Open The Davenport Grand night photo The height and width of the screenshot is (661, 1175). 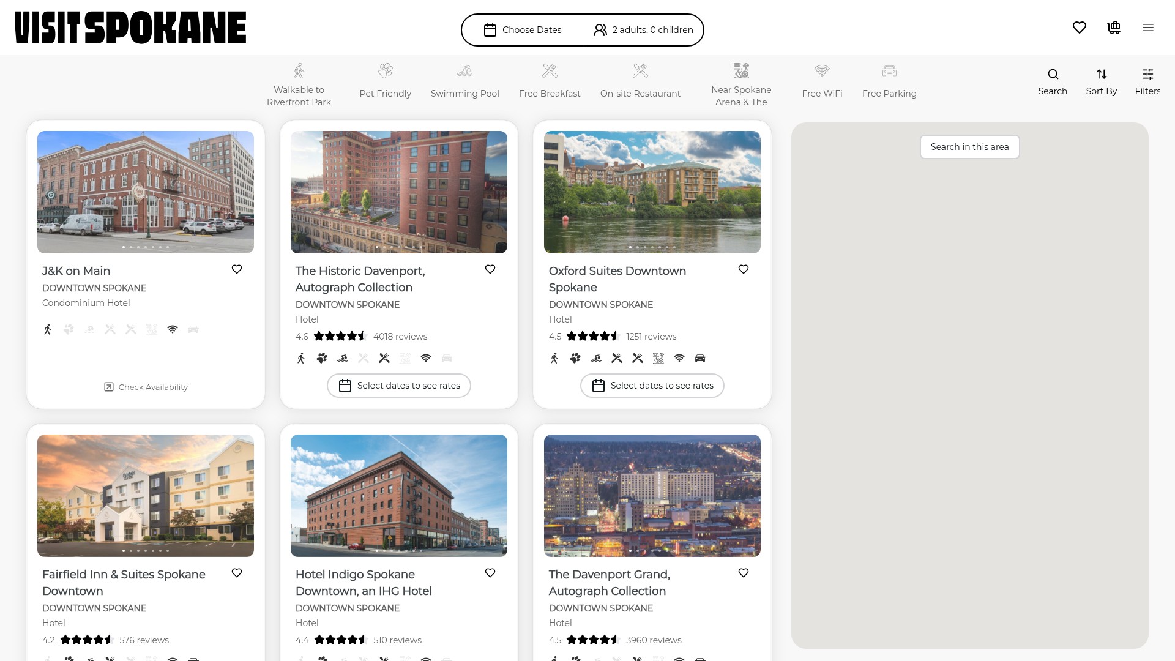click(652, 496)
